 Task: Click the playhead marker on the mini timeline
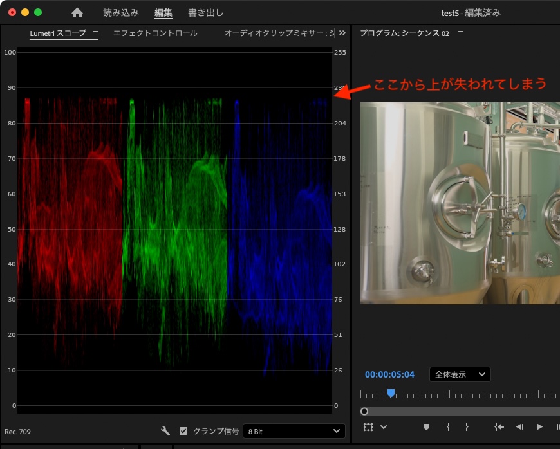tap(391, 392)
